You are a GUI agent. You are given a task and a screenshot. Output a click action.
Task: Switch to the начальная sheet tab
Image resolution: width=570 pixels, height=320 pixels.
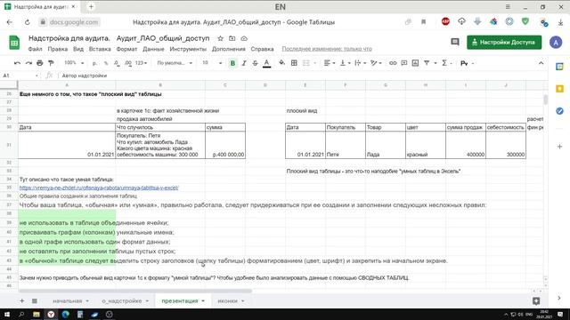pyautogui.click(x=68, y=301)
